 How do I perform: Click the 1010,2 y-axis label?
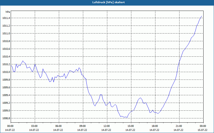click(x=6, y=64)
